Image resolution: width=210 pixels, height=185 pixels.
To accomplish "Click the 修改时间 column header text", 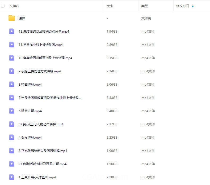I will (x=183, y=6).
